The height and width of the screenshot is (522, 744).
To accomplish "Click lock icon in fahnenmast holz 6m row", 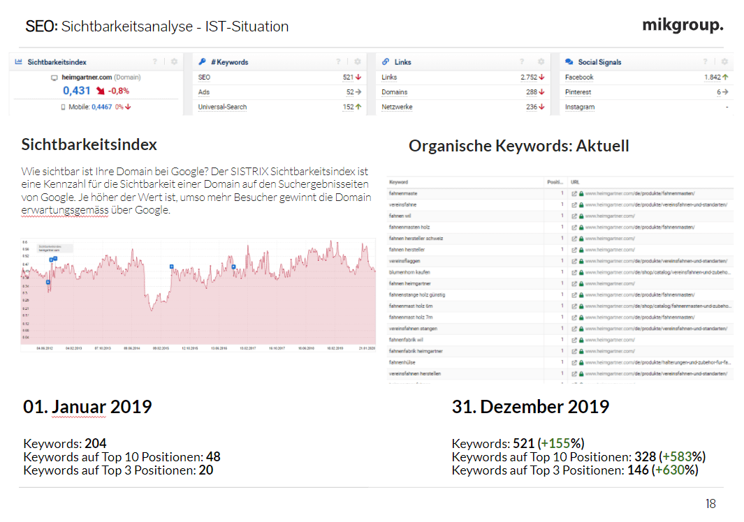I will coord(581,306).
